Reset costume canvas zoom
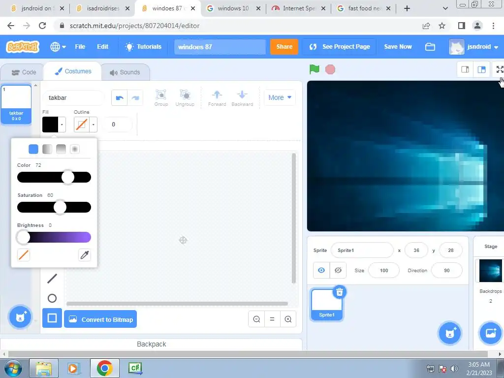 pos(272,319)
